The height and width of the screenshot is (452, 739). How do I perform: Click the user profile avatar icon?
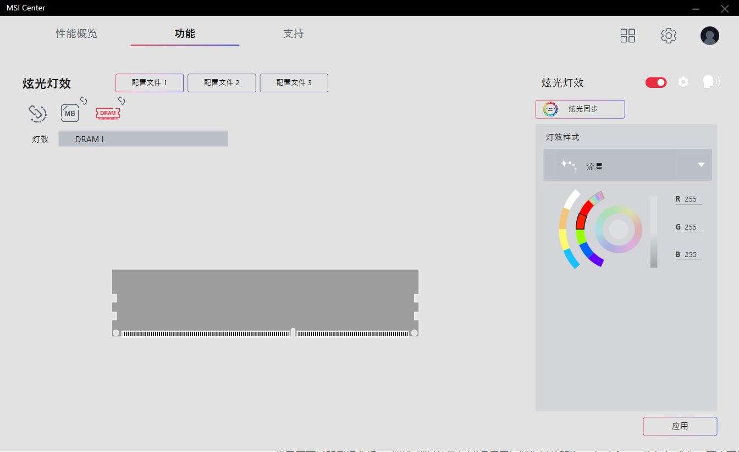709,35
